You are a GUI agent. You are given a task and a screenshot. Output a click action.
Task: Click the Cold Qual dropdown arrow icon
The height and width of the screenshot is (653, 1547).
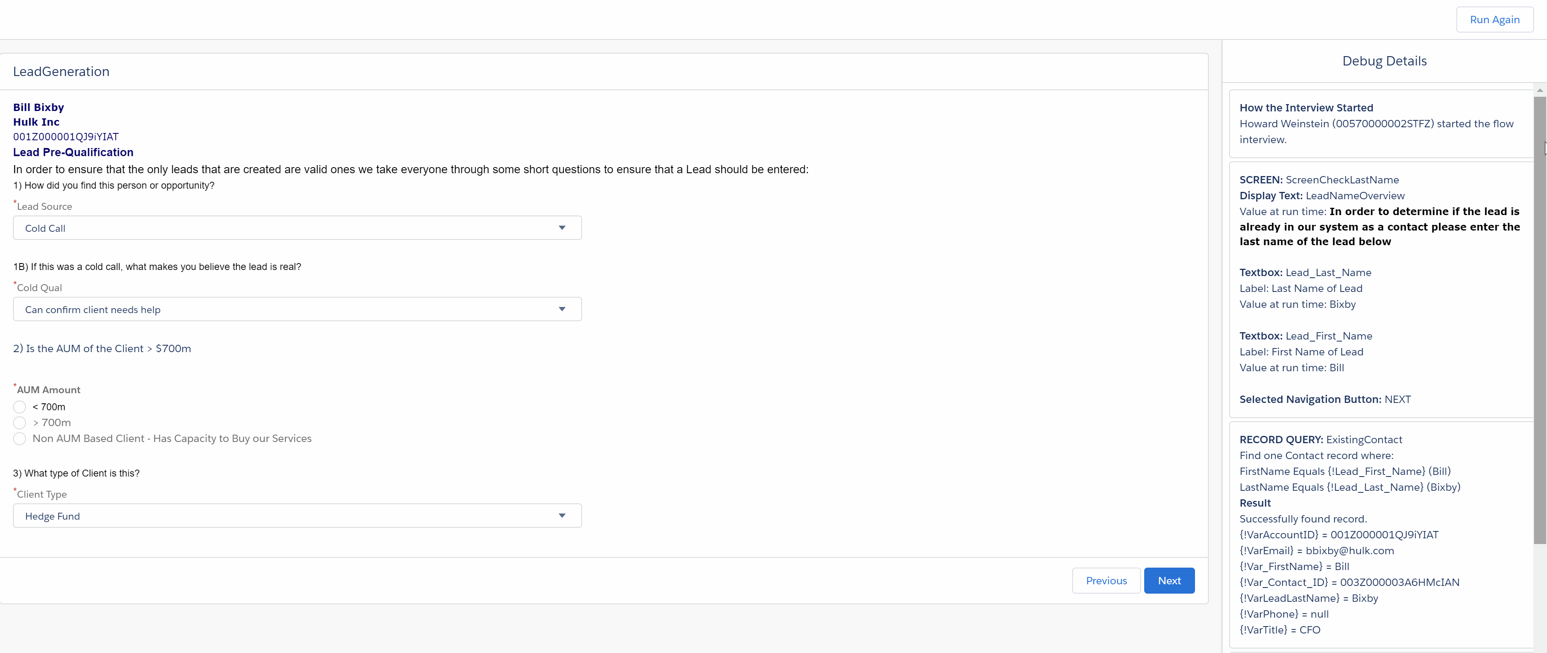561,309
